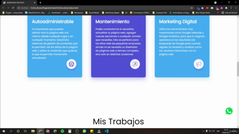Click the color picker pen extension icon
This screenshot has height=134, width=239.
tap(198, 8)
